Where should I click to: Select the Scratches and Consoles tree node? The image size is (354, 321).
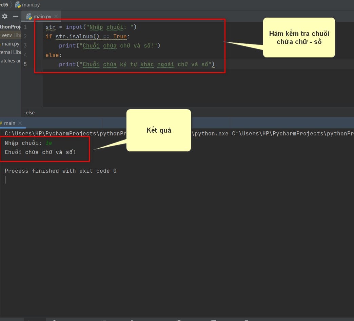pyautogui.click(x=11, y=60)
